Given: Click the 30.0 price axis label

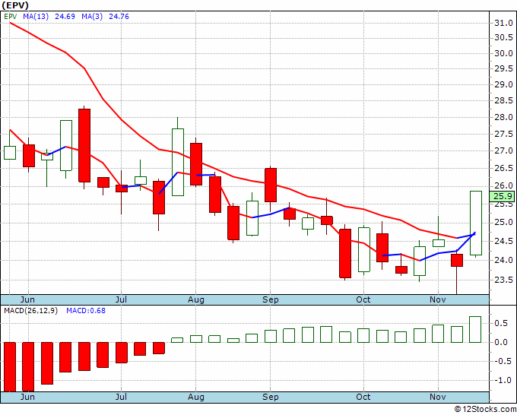Looking at the screenshot, I should point(503,53).
